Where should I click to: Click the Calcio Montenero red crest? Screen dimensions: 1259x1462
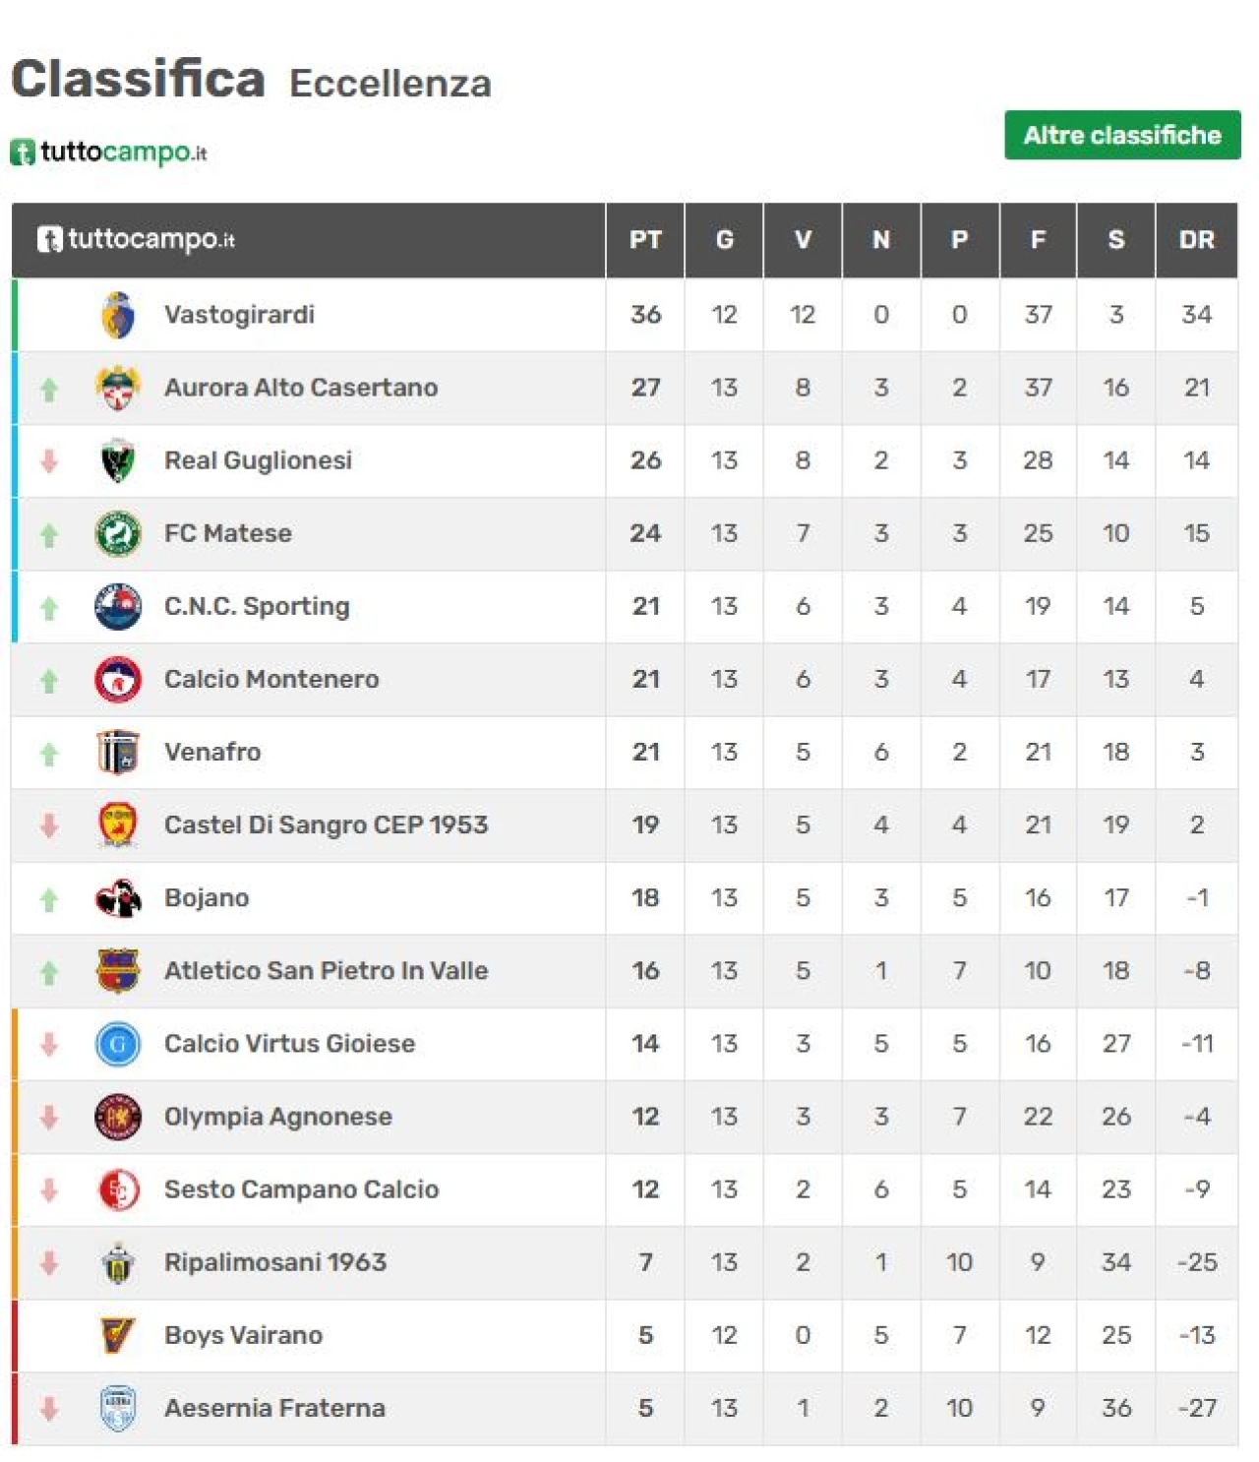pos(118,679)
